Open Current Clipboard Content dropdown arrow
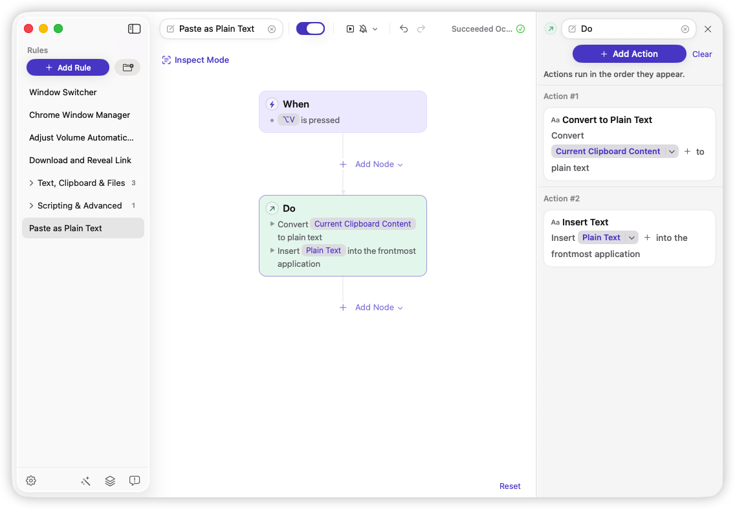Screen dimensions: 735x509 (672, 152)
